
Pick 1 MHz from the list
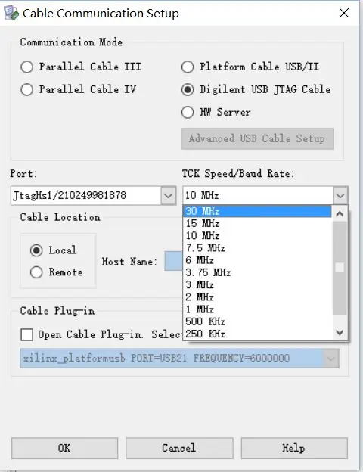[257, 309]
